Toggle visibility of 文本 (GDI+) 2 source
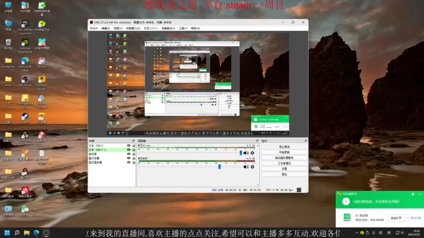This screenshot has height=238, width=424. 129,150
